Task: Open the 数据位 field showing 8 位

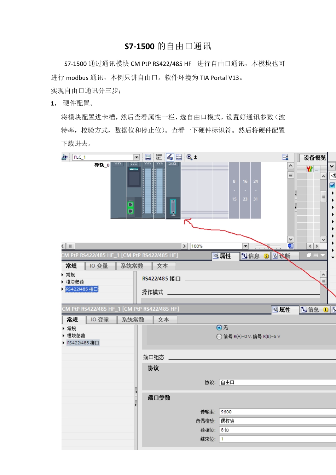Action: click(x=278, y=430)
